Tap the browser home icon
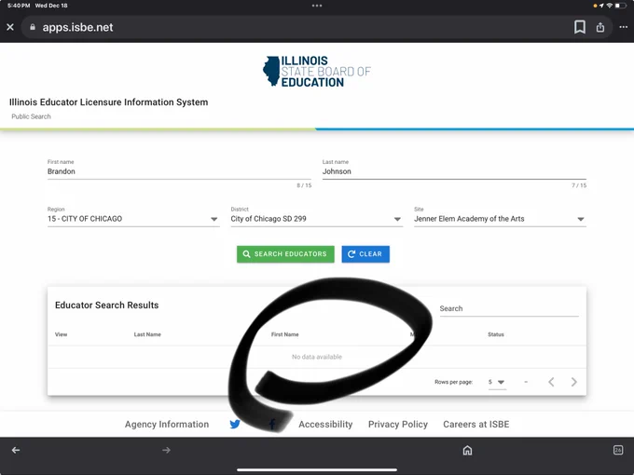This screenshot has width=634, height=475. pyautogui.click(x=467, y=450)
